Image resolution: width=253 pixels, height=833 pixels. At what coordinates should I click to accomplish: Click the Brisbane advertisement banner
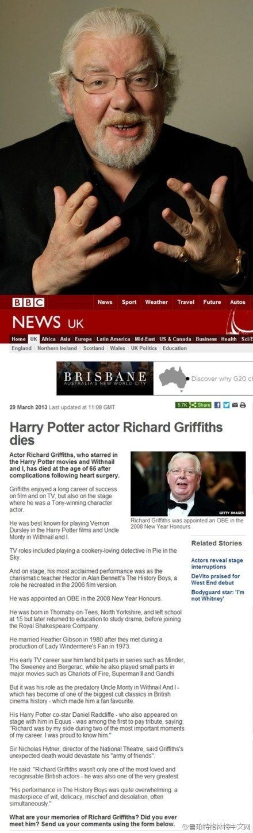tap(154, 378)
